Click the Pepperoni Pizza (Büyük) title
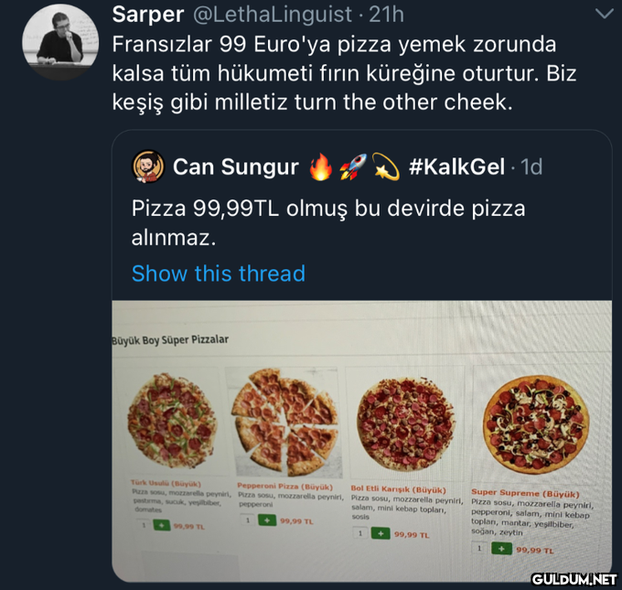 tap(284, 486)
